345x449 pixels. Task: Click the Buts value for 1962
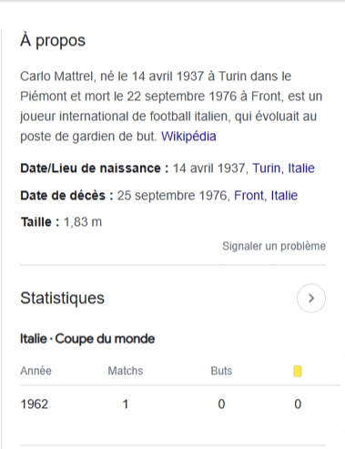pyautogui.click(x=221, y=404)
